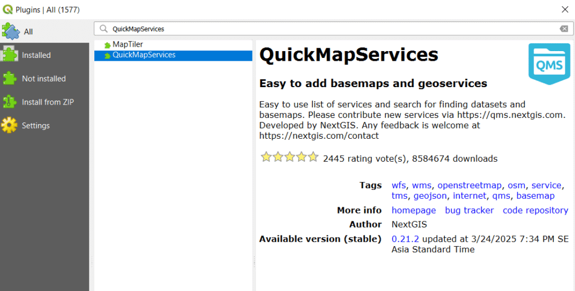Open the tms tag link
575x291 pixels.
point(399,196)
